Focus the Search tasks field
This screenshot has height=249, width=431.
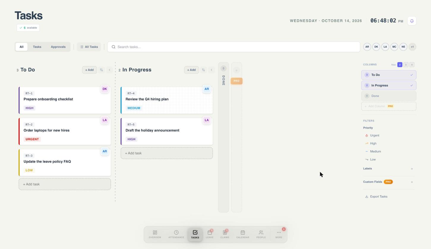click(x=234, y=47)
